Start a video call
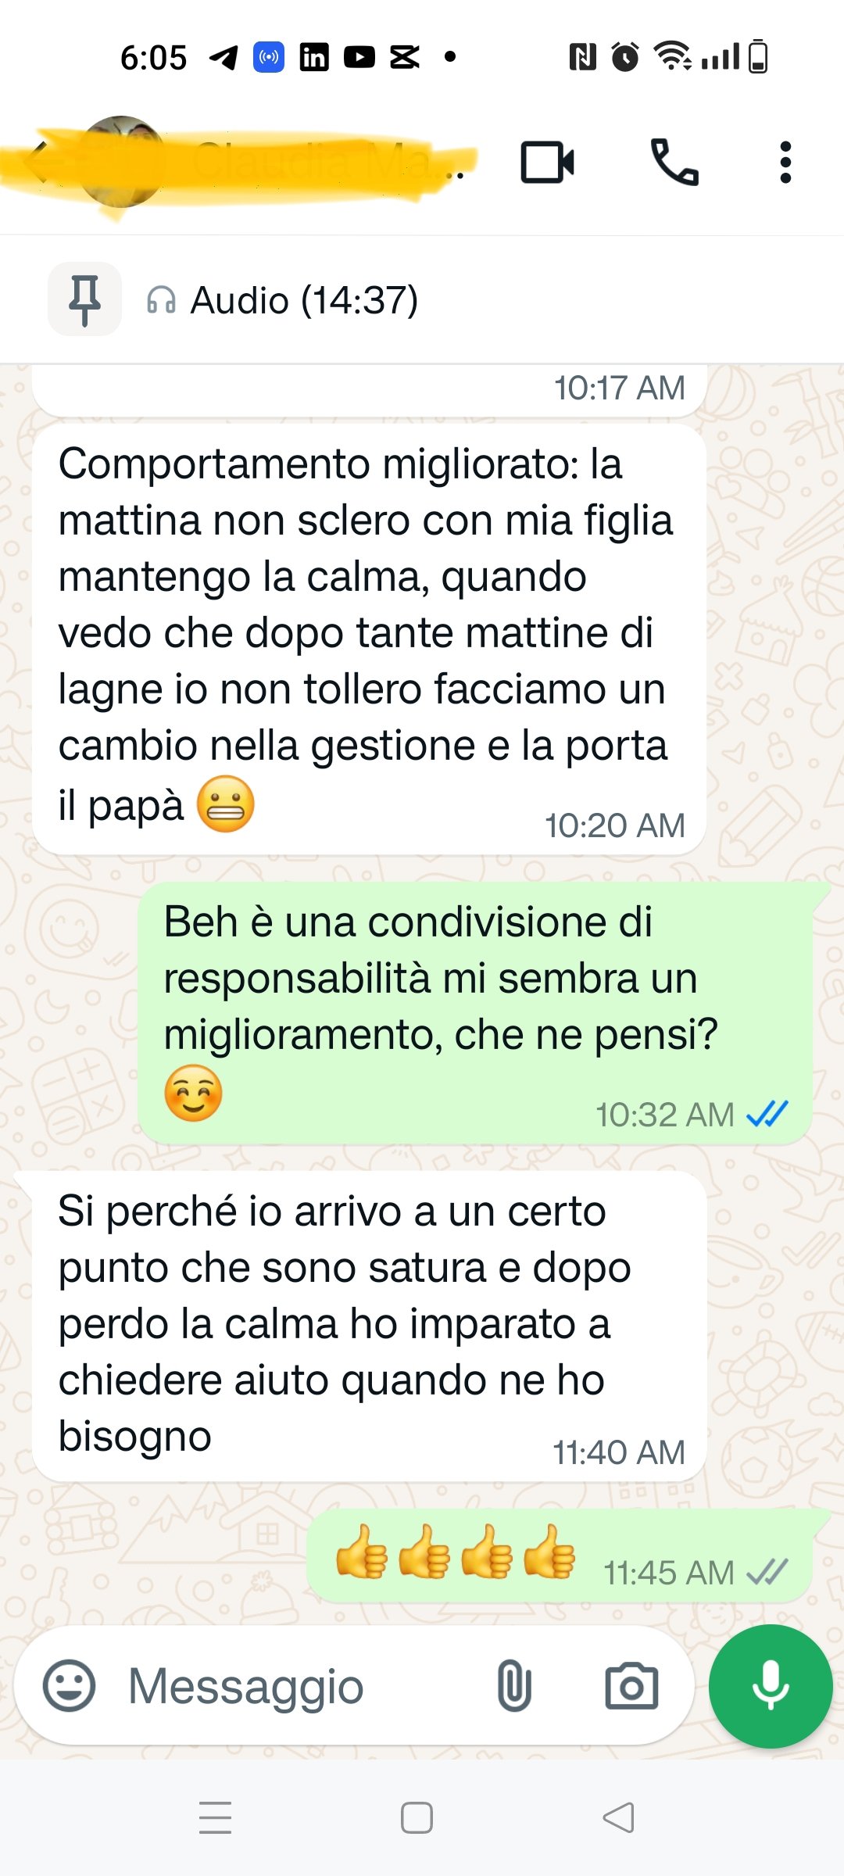Viewport: 844px width, 1876px height. (x=547, y=163)
